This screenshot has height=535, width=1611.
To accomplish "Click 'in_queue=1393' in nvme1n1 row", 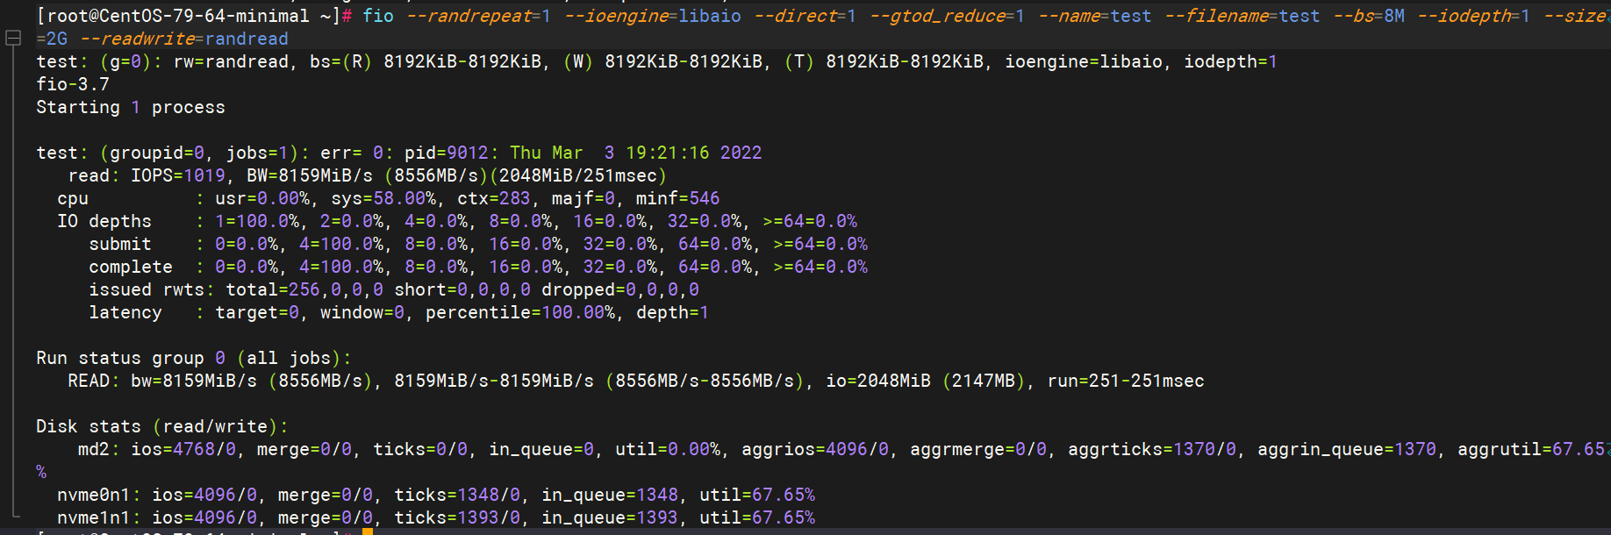I will pos(610,517).
